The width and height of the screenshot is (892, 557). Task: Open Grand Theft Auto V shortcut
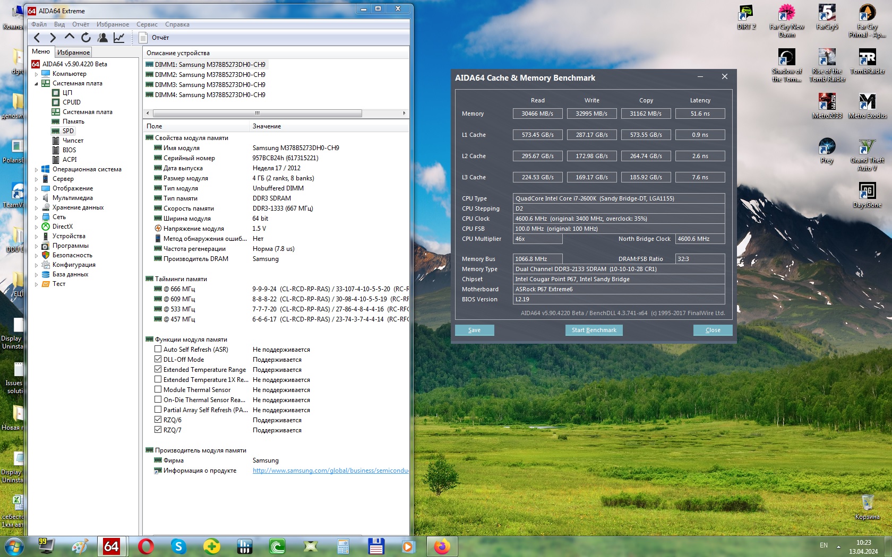click(867, 154)
